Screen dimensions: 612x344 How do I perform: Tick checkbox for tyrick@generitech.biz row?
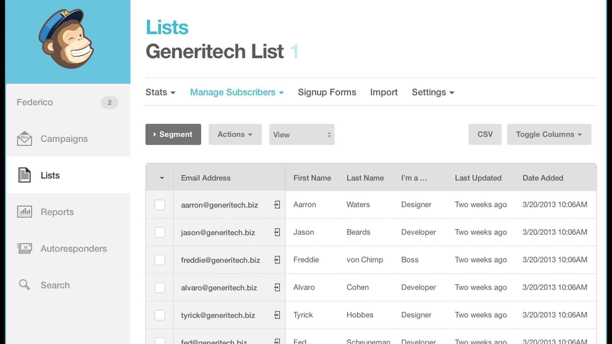pyautogui.click(x=160, y=315)
